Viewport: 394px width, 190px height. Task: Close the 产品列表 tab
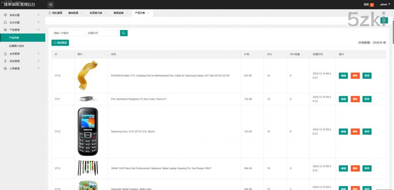(x=149, y=13)
